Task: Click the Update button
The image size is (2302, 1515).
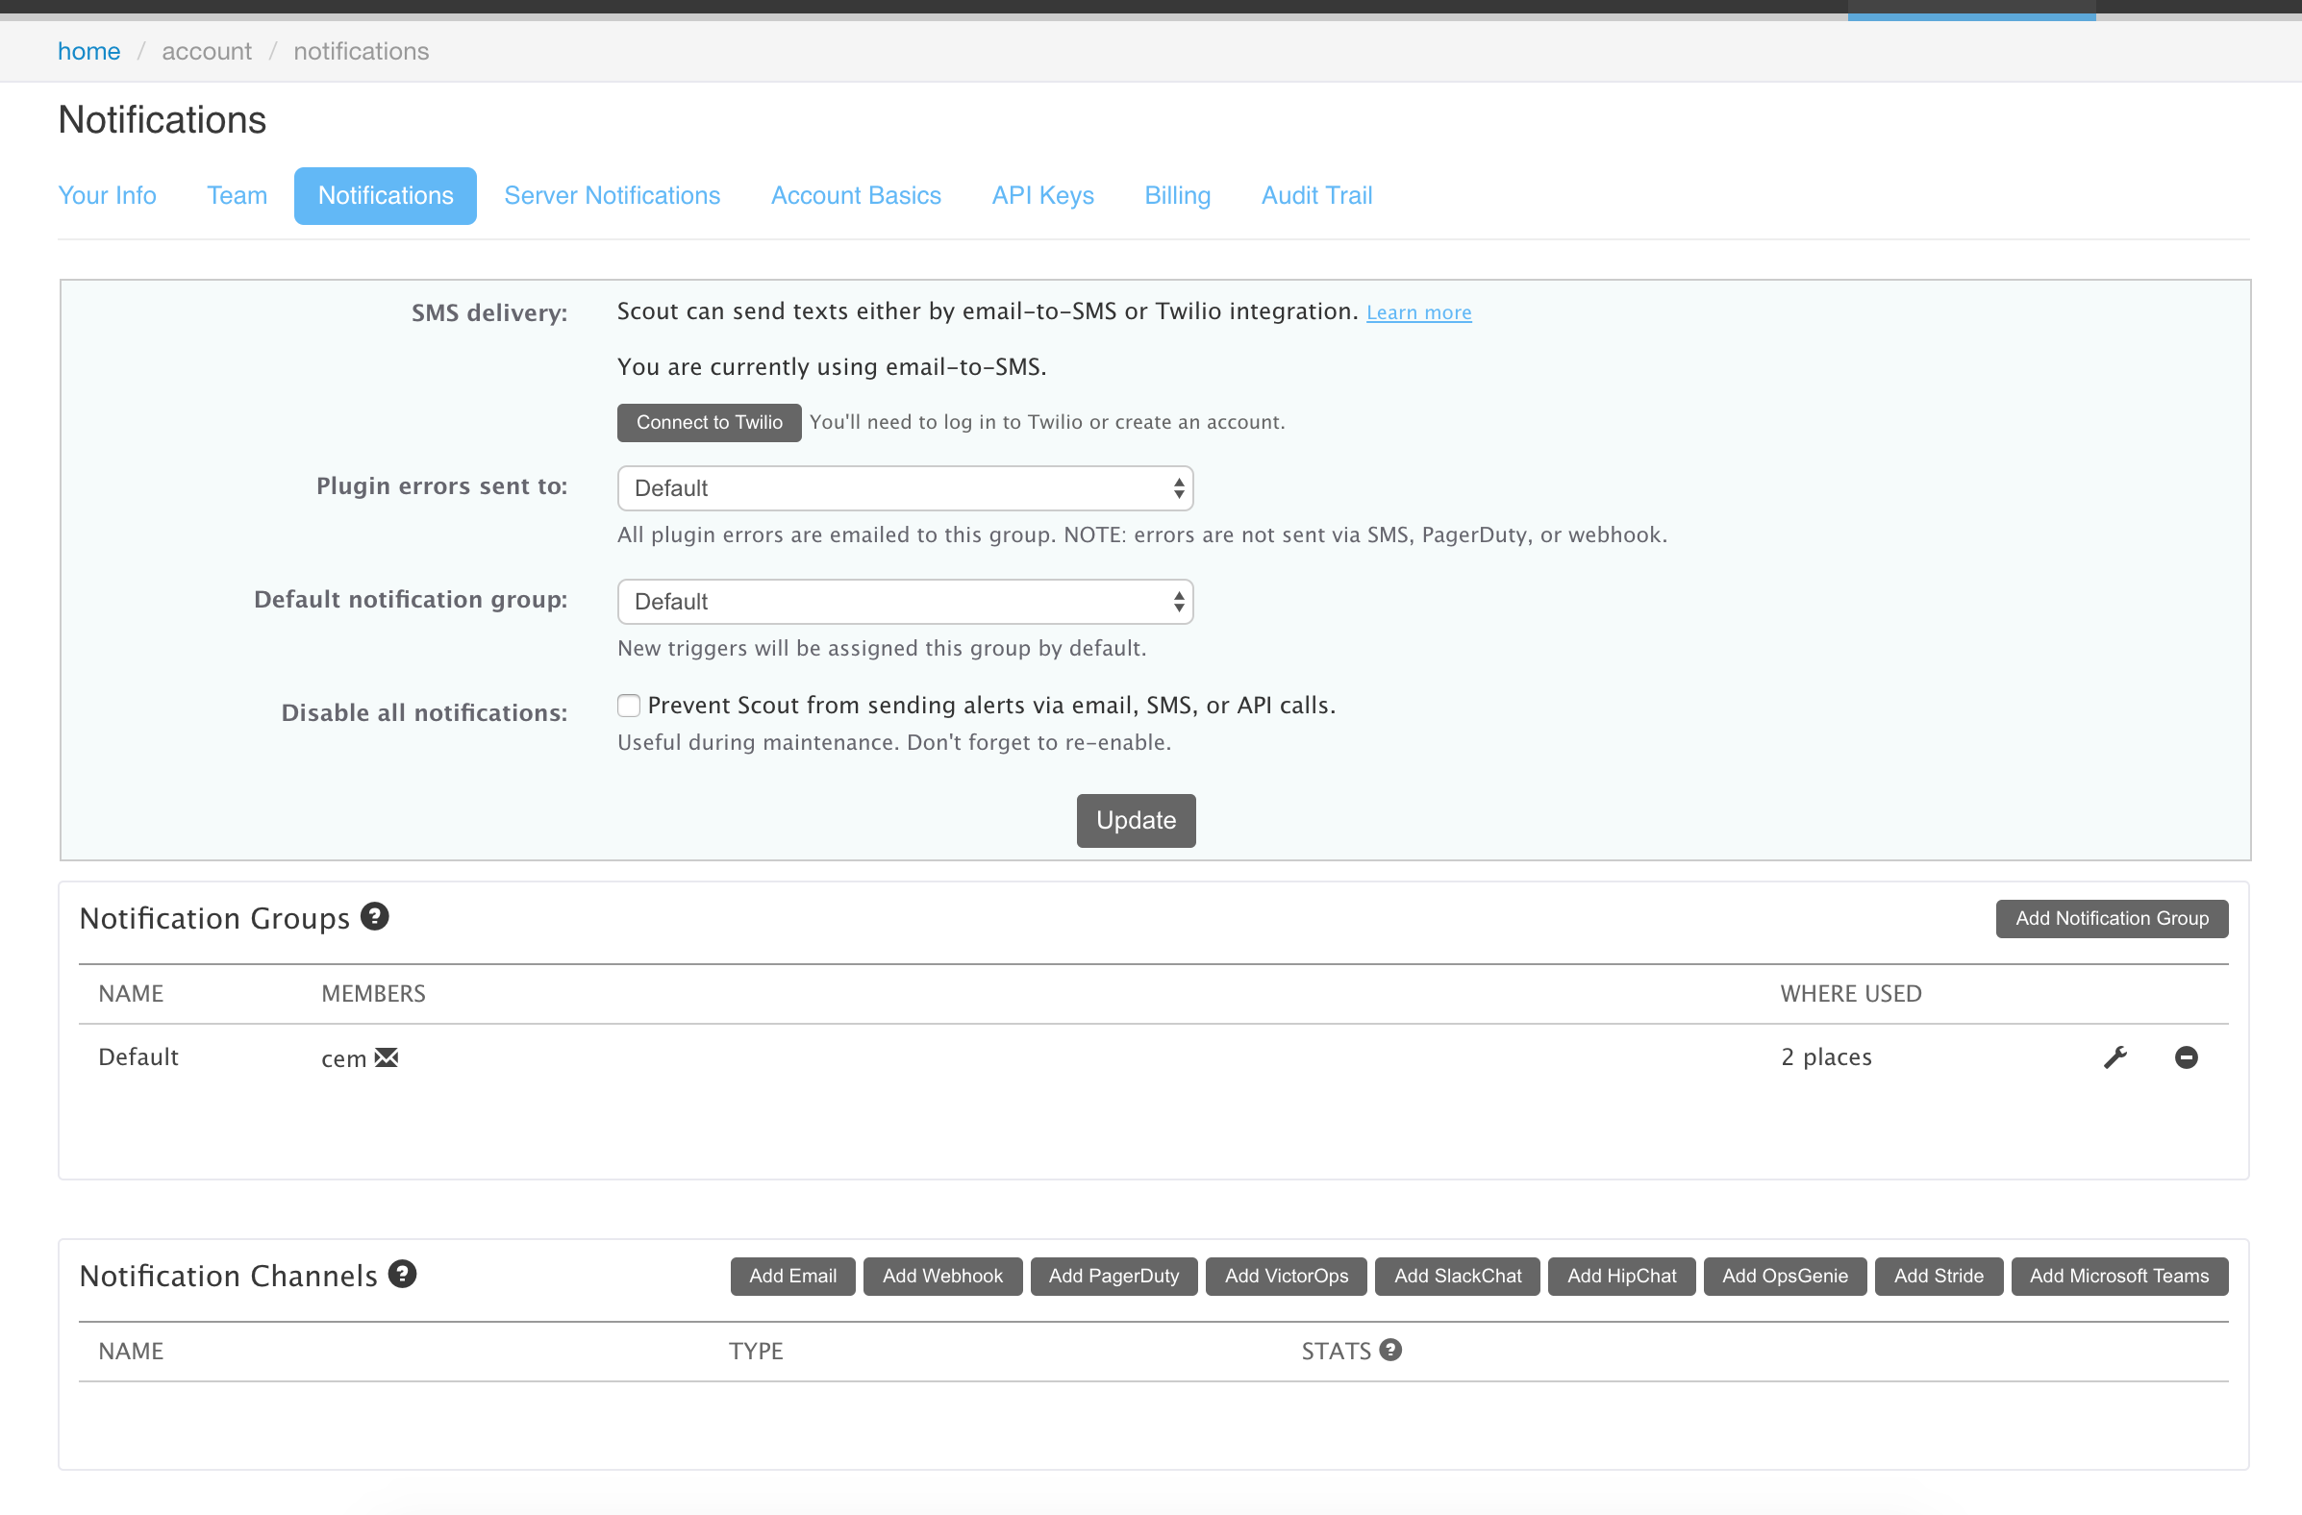Action: [1136, 820]
